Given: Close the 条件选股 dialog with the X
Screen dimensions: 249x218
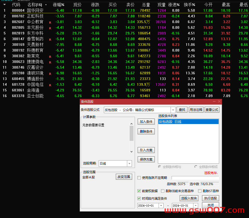Looking at the screenshot, I should 219,101.
